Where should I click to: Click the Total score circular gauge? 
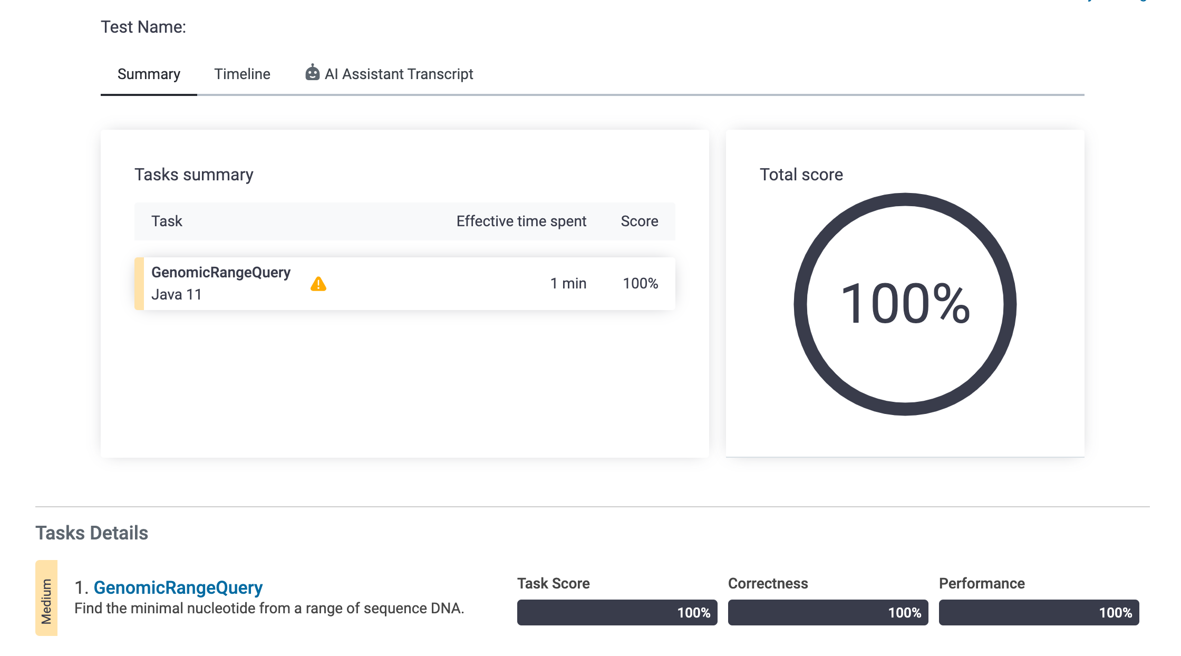(905, 304)
